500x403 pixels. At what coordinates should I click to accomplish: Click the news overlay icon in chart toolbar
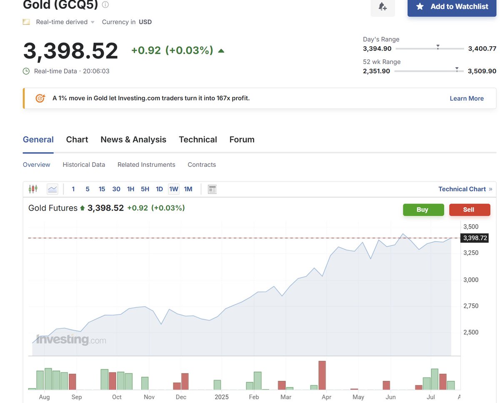point(212,189)
